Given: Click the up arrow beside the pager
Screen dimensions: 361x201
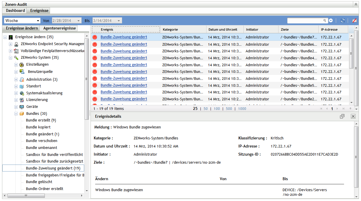Looking at the screenshot, I should point(350,109).
